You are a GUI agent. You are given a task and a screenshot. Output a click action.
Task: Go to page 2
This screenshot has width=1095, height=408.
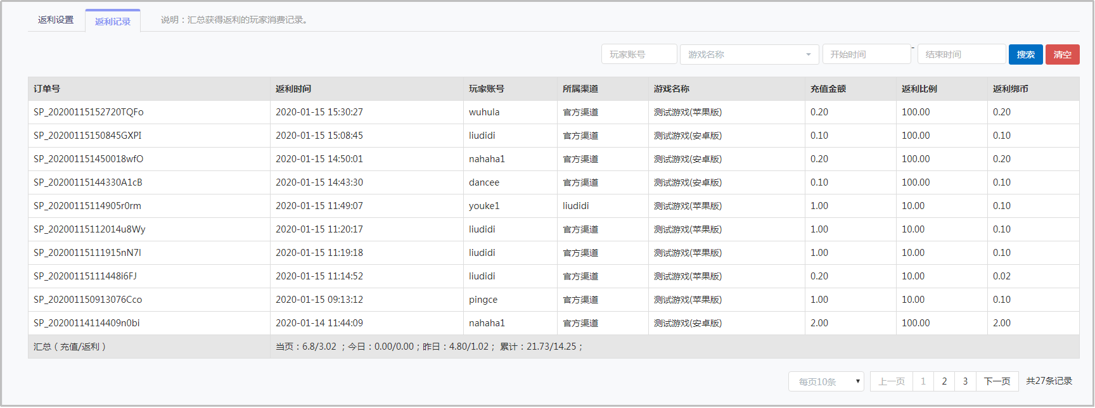(x=944, y=381)
